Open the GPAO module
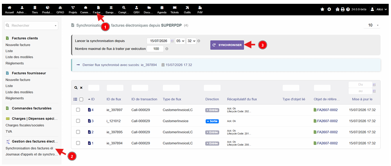Image resolution: width=391 pixels, height=166 pixels. tap(60, 10)
